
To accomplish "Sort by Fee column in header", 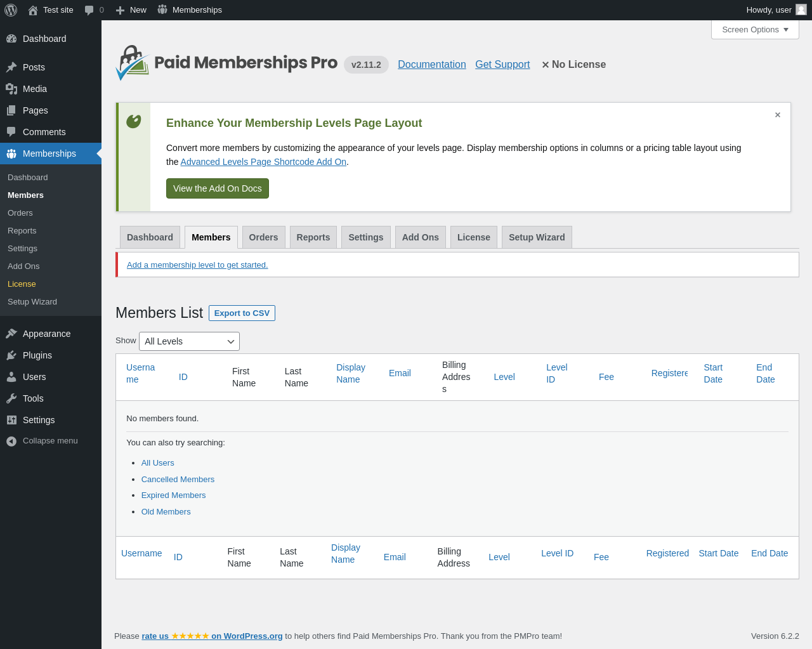I will [x=606, y=377].
